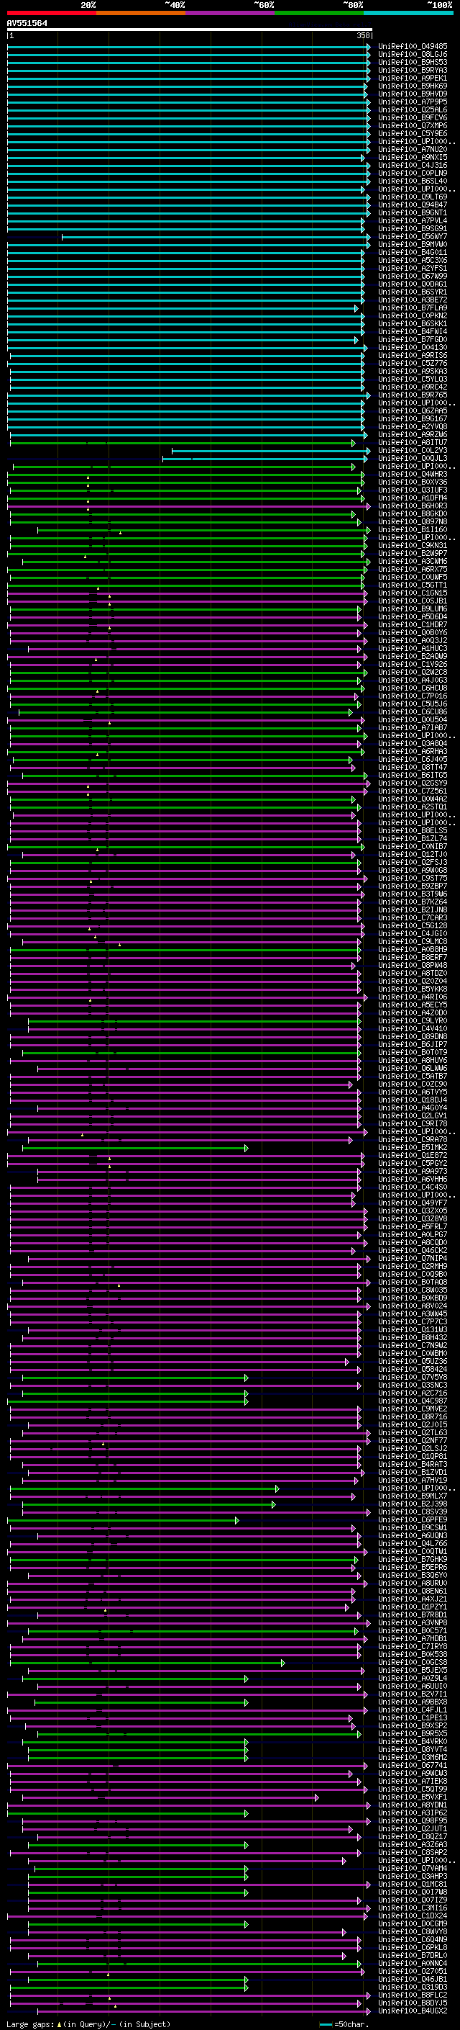Screen dimensions: 460x2030
Task: Select hit label UniRef100_Q94B47
Action: click(x=413, y=205)
